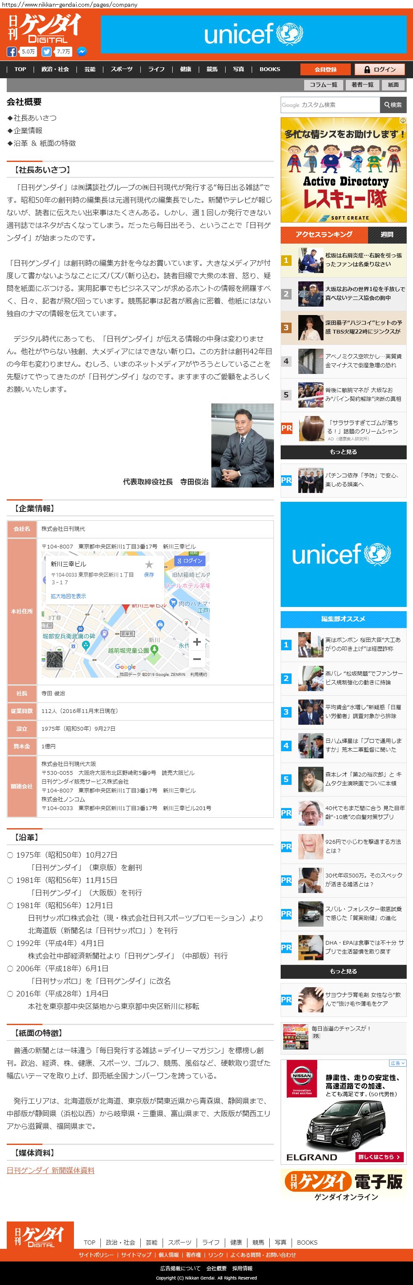Click the 会員登録 button
The height and width of the screenshot is (1285, 413).
325,69
